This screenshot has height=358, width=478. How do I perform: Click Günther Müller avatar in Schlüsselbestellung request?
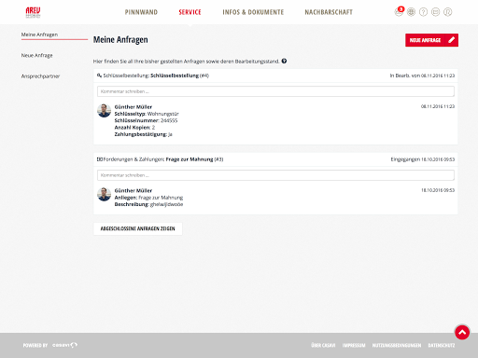click(104, 111)
